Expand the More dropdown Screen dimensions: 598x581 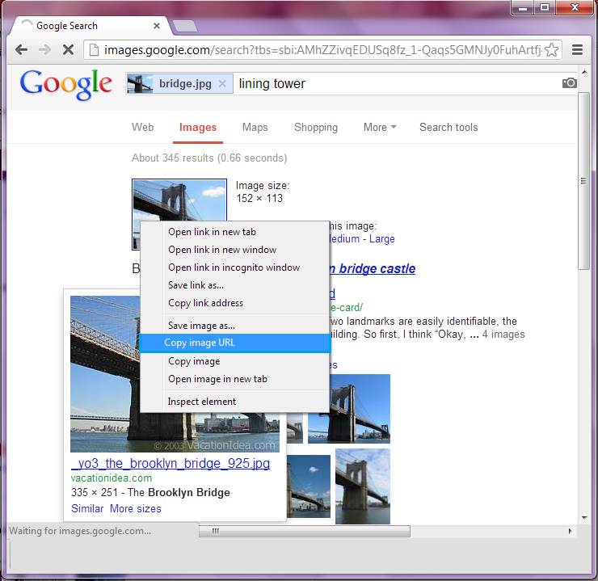tap(380, 127)
